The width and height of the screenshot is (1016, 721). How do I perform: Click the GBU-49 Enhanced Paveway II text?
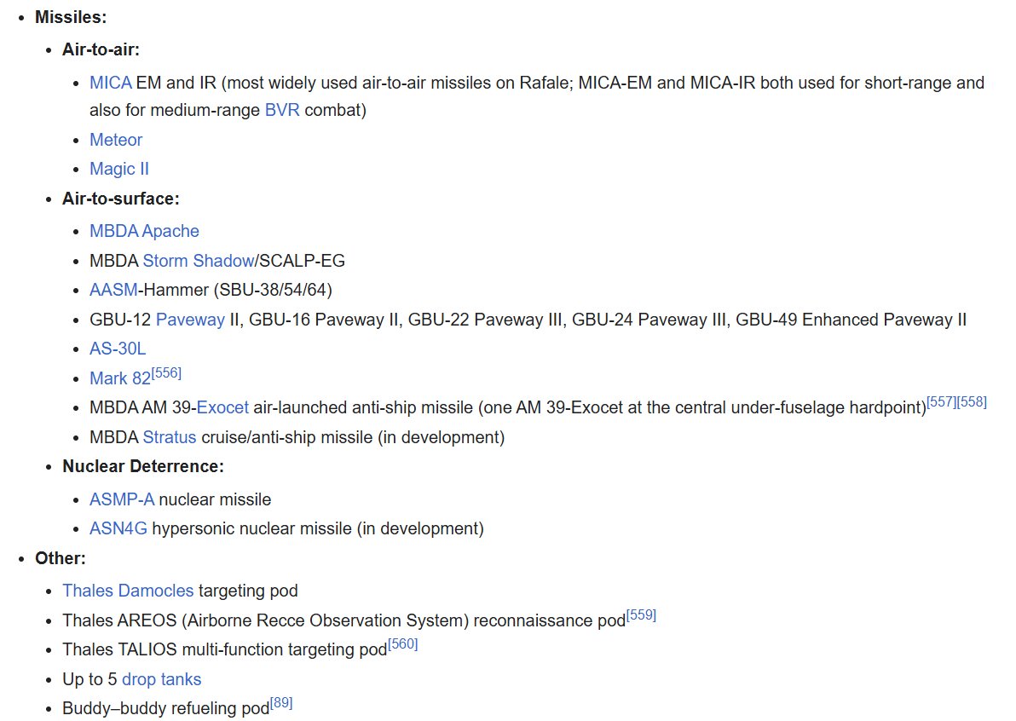[851, 320]
